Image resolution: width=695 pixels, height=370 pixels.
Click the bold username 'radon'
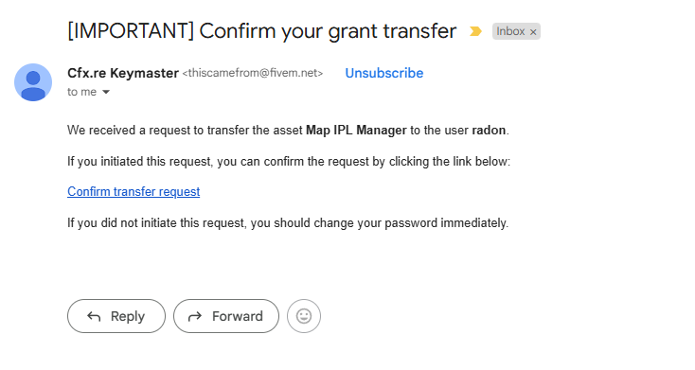(489, 131)
